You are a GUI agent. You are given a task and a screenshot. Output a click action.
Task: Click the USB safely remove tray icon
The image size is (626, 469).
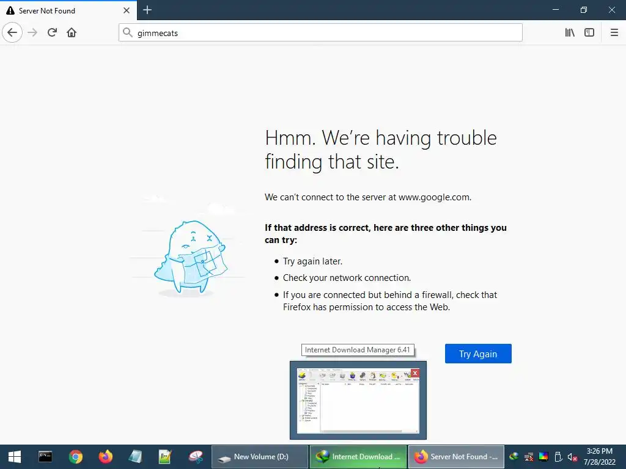coord(558,457)
